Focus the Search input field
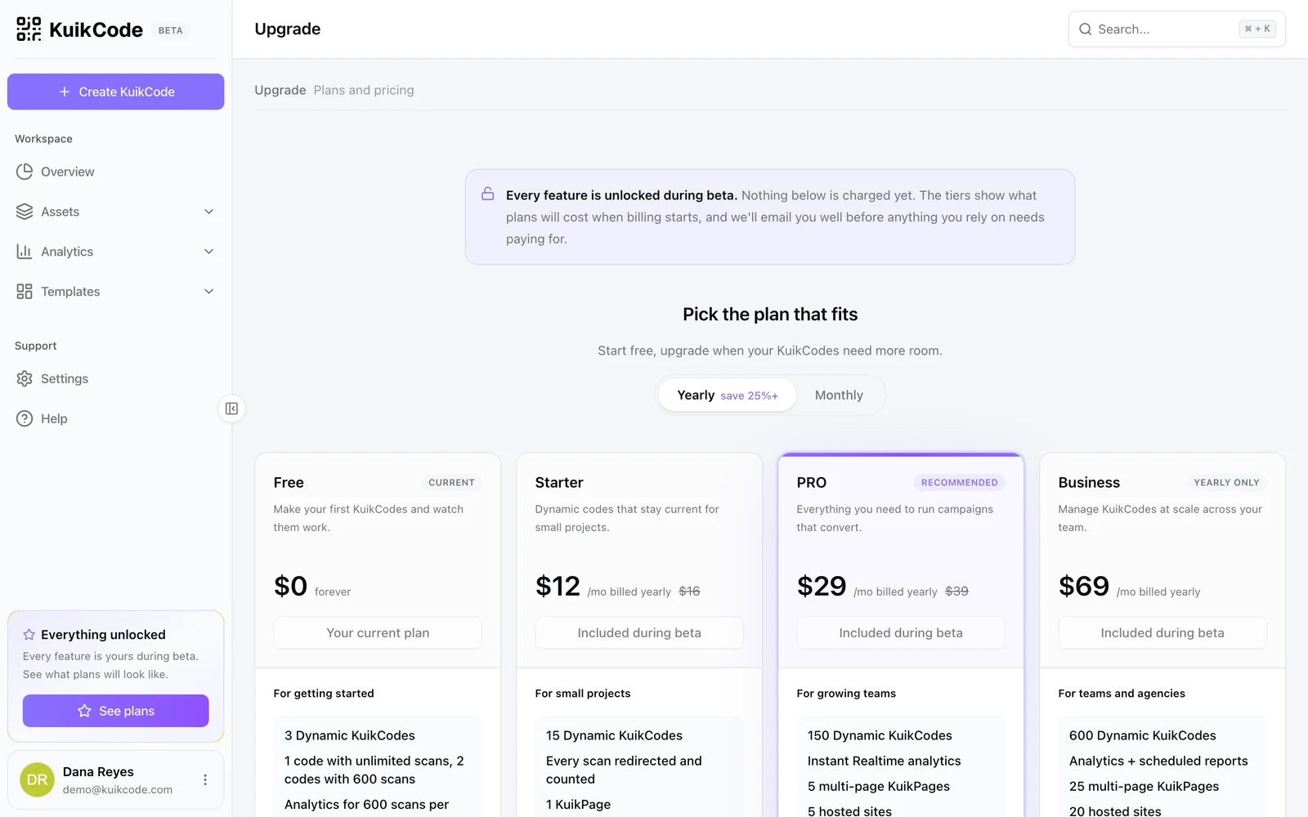1308x817 pixels. 1177,29
